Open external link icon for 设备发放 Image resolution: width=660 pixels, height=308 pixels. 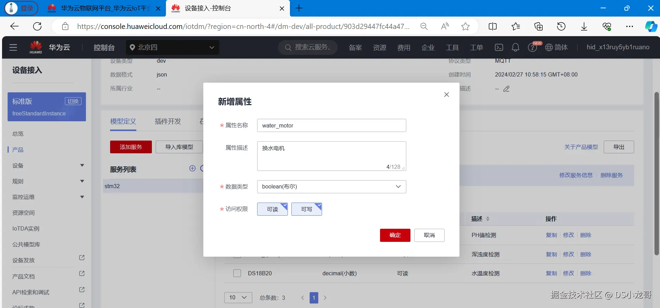(x=82, y=258)
